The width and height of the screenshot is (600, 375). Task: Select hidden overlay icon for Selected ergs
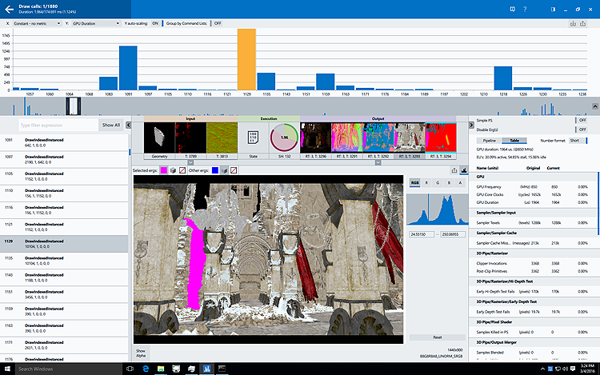[182, 170]
